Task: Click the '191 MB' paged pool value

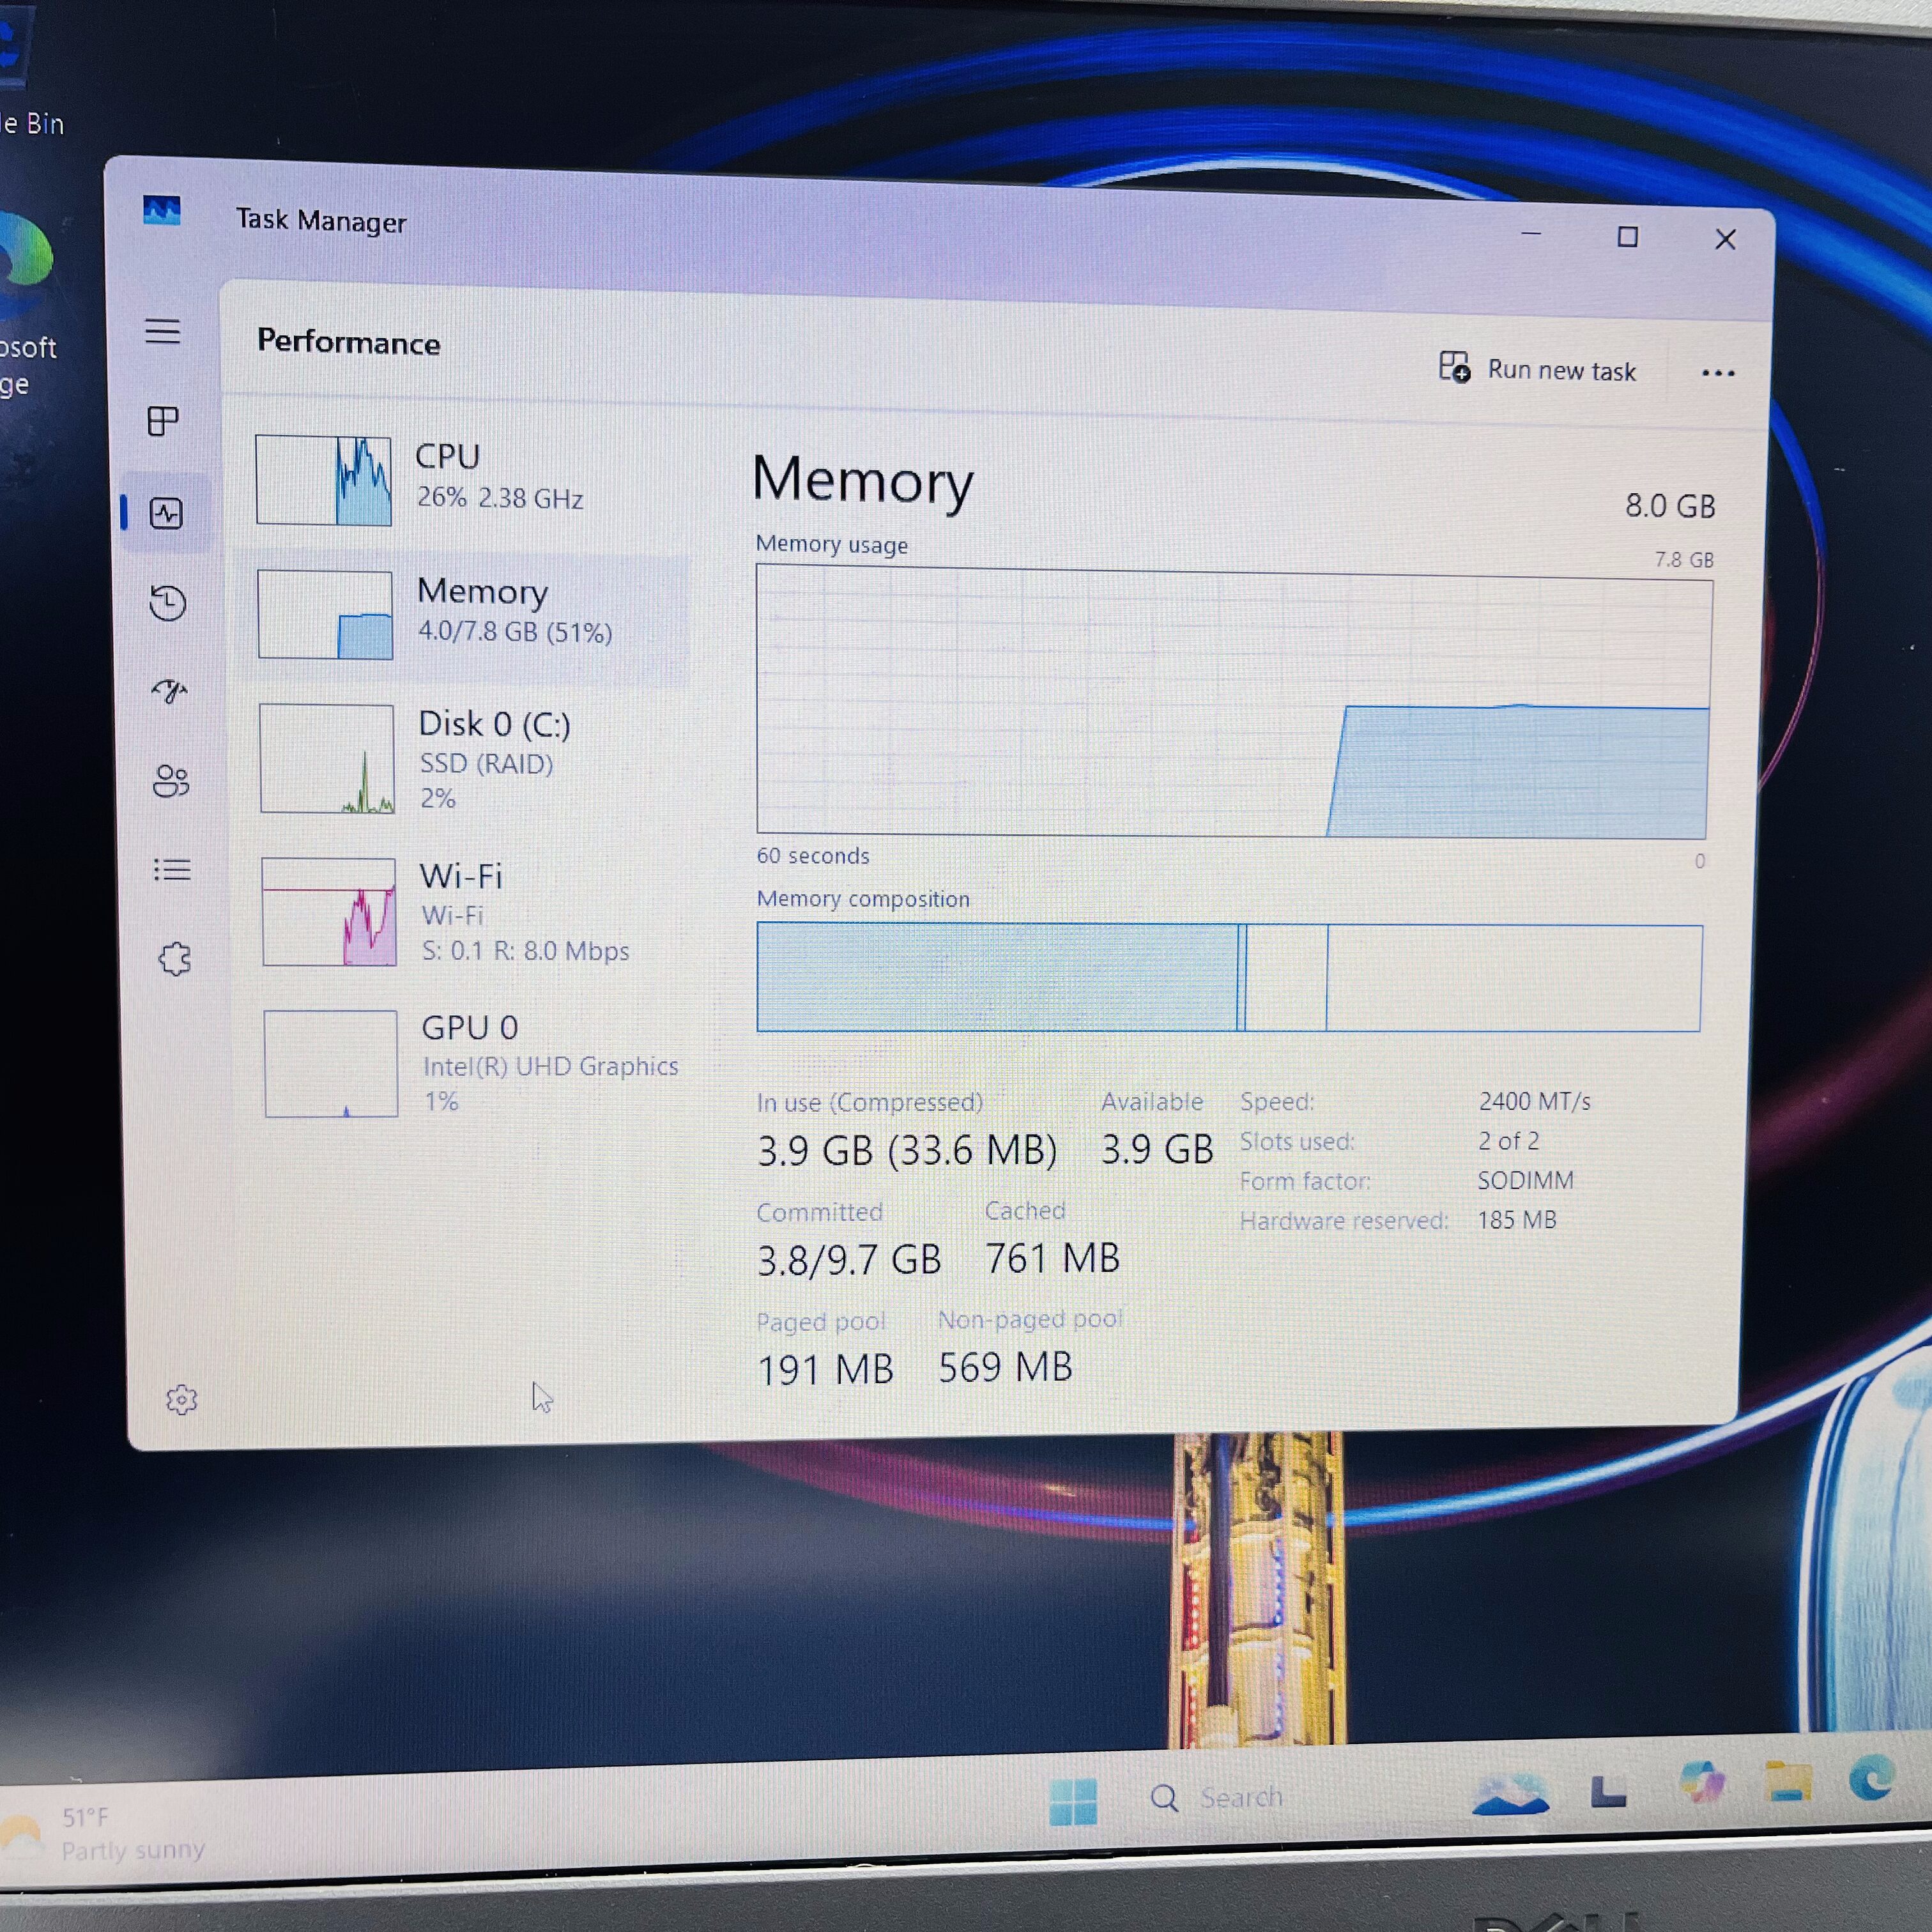Action: [825, 1370]
